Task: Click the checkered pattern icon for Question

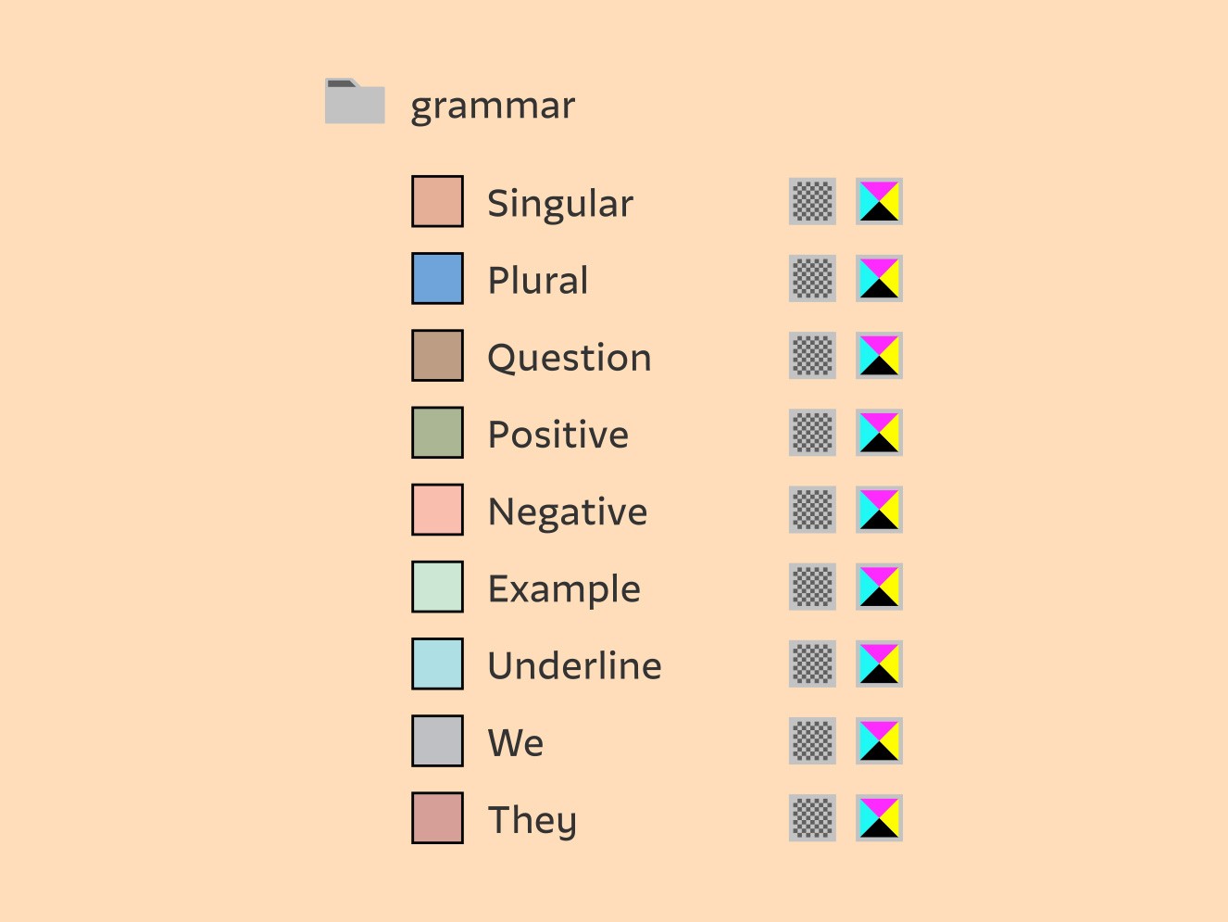Action: point(812,355)
